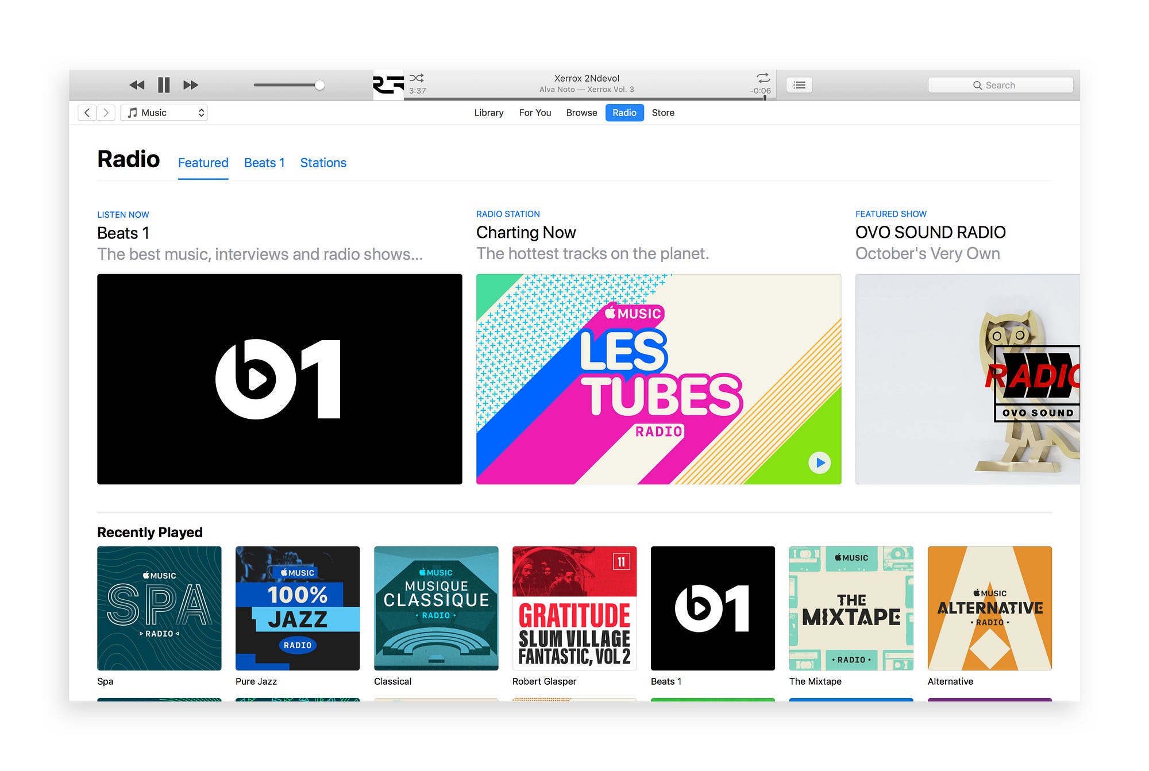Click the FEATURED SHOW label
The image size is (1149, 771).
(891, 214)
